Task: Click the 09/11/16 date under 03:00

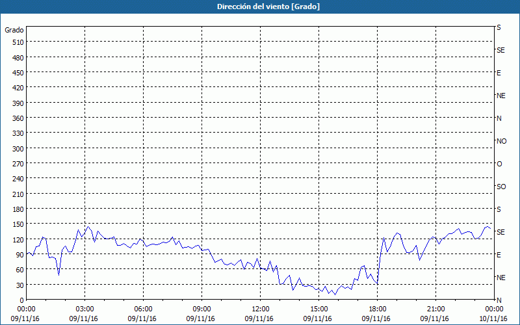Action: pyautogui.click(x=84, y=318)
